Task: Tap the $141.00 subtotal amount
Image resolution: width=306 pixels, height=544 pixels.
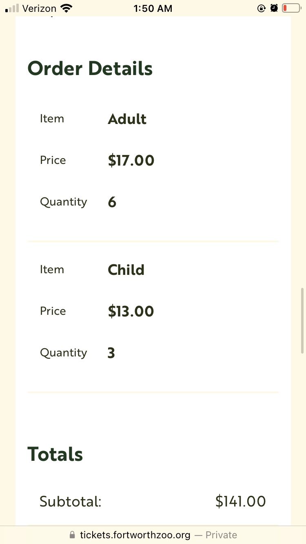Action: pos(241,502)
